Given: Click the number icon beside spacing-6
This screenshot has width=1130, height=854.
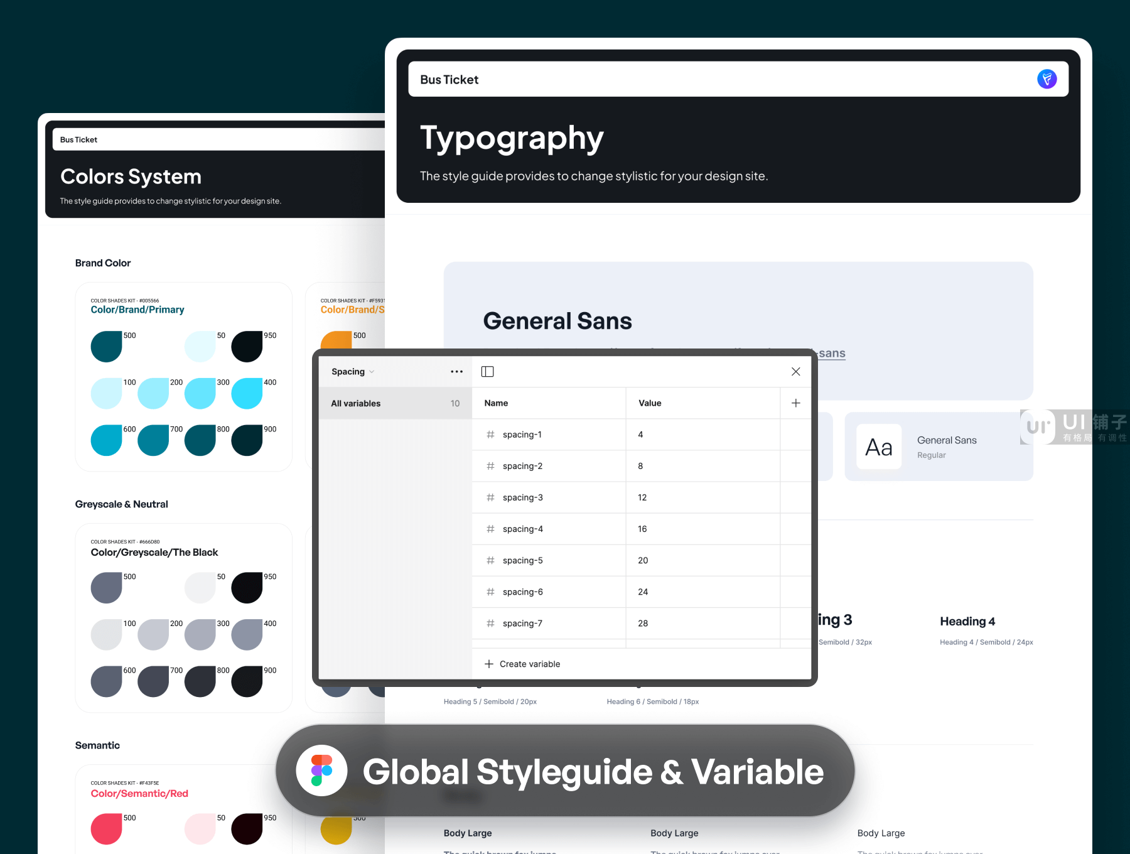Looking at the screenshot, I should click(490, 592).
